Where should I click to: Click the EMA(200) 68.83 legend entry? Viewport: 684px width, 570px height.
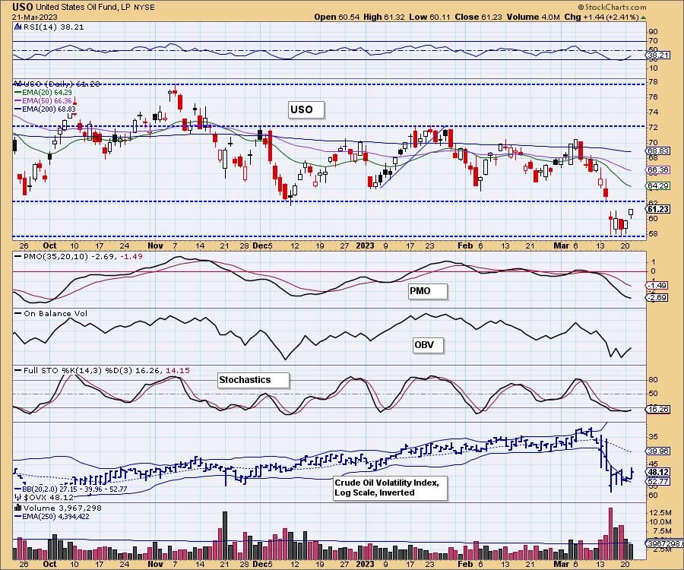(x=49, y=109)
